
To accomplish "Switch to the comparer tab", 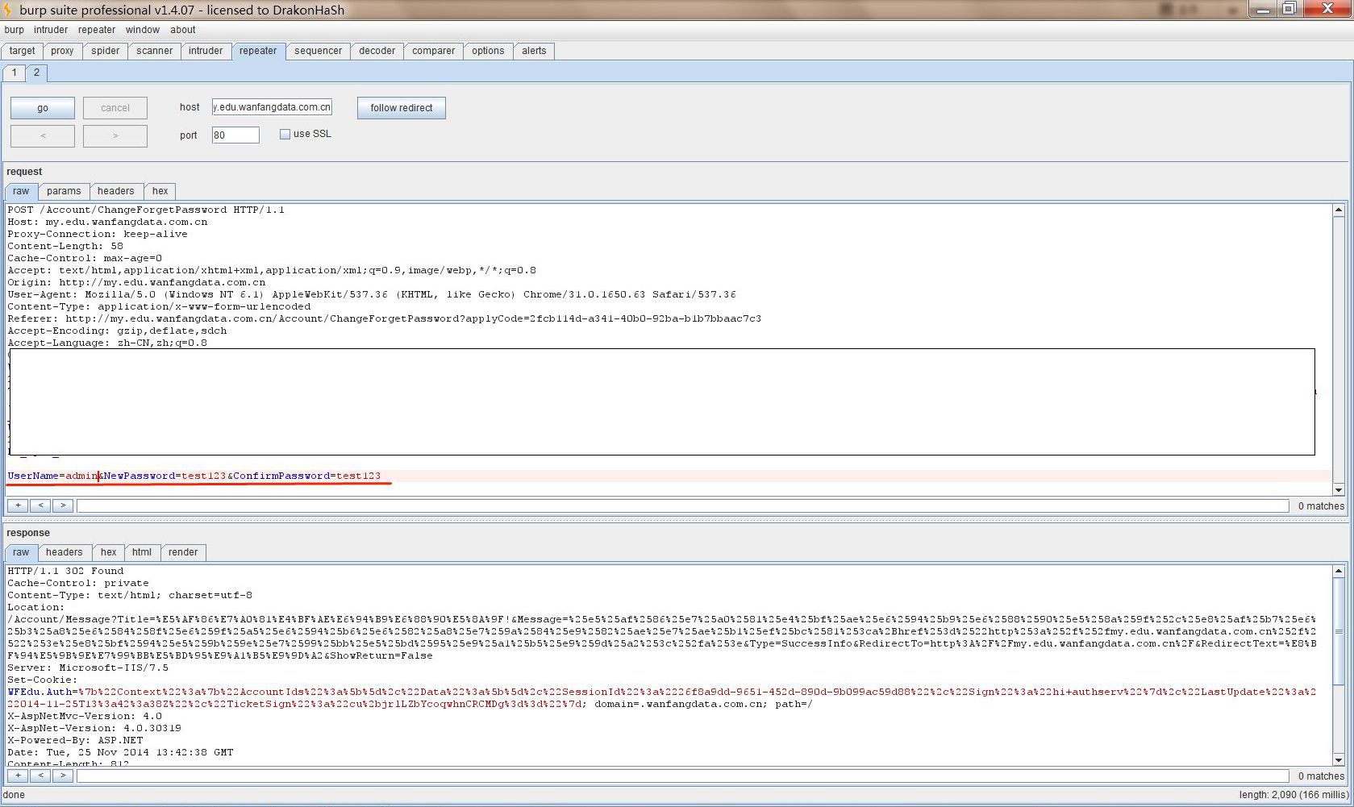I will point(434,51).
